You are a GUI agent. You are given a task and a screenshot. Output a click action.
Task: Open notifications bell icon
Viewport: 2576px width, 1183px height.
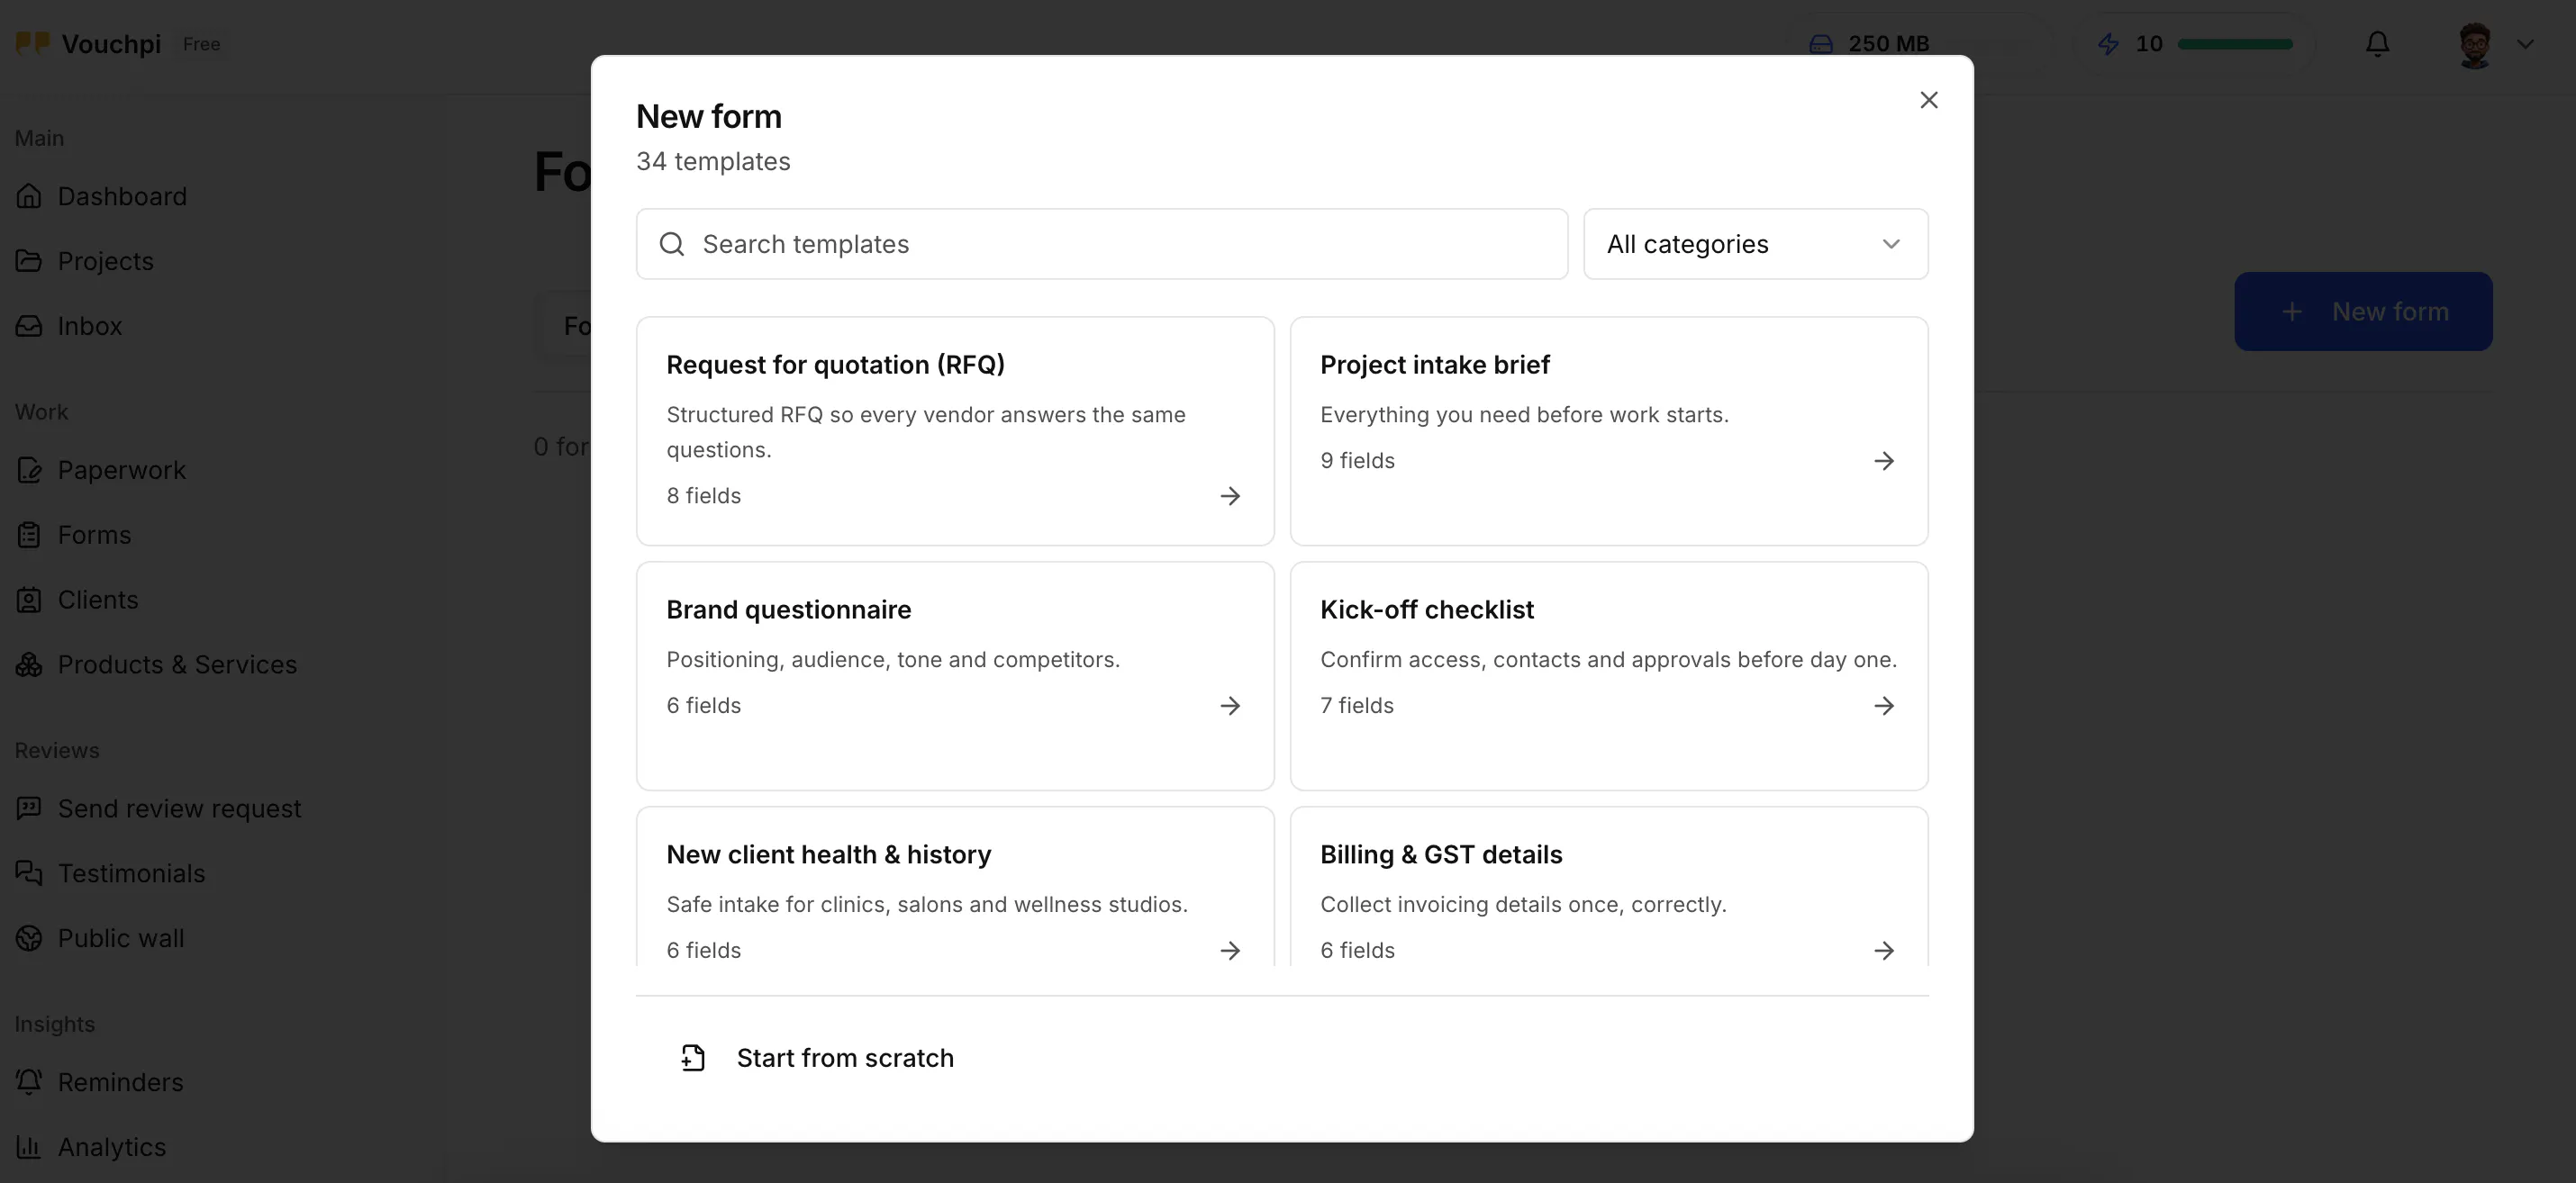pyautogui.click(x=2377, y=44)
